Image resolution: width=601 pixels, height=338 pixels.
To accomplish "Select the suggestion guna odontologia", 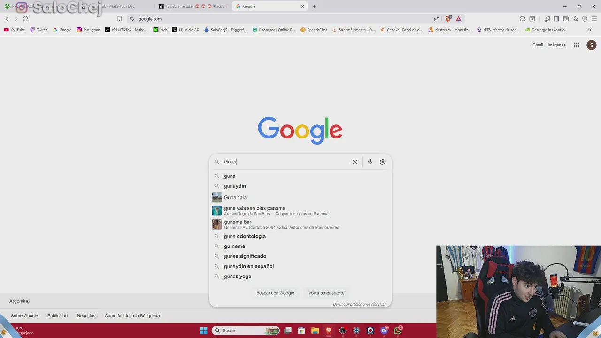I will pyautogui.click(x=300, y=236).
